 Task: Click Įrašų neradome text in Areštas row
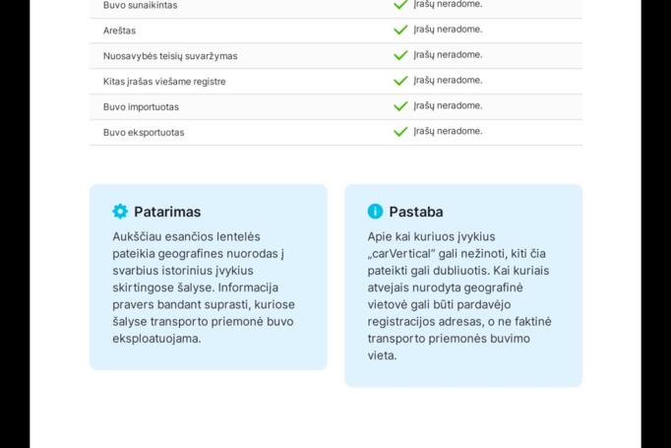[448, 30]
